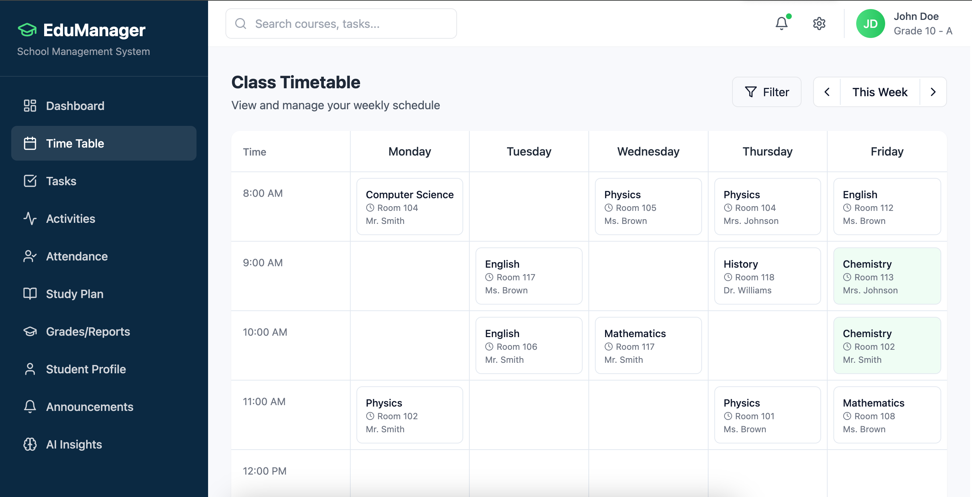Image resolution: width=972 pixels, height=497 pixels.
Task: Click the Filter button
Action: [766, 92]
